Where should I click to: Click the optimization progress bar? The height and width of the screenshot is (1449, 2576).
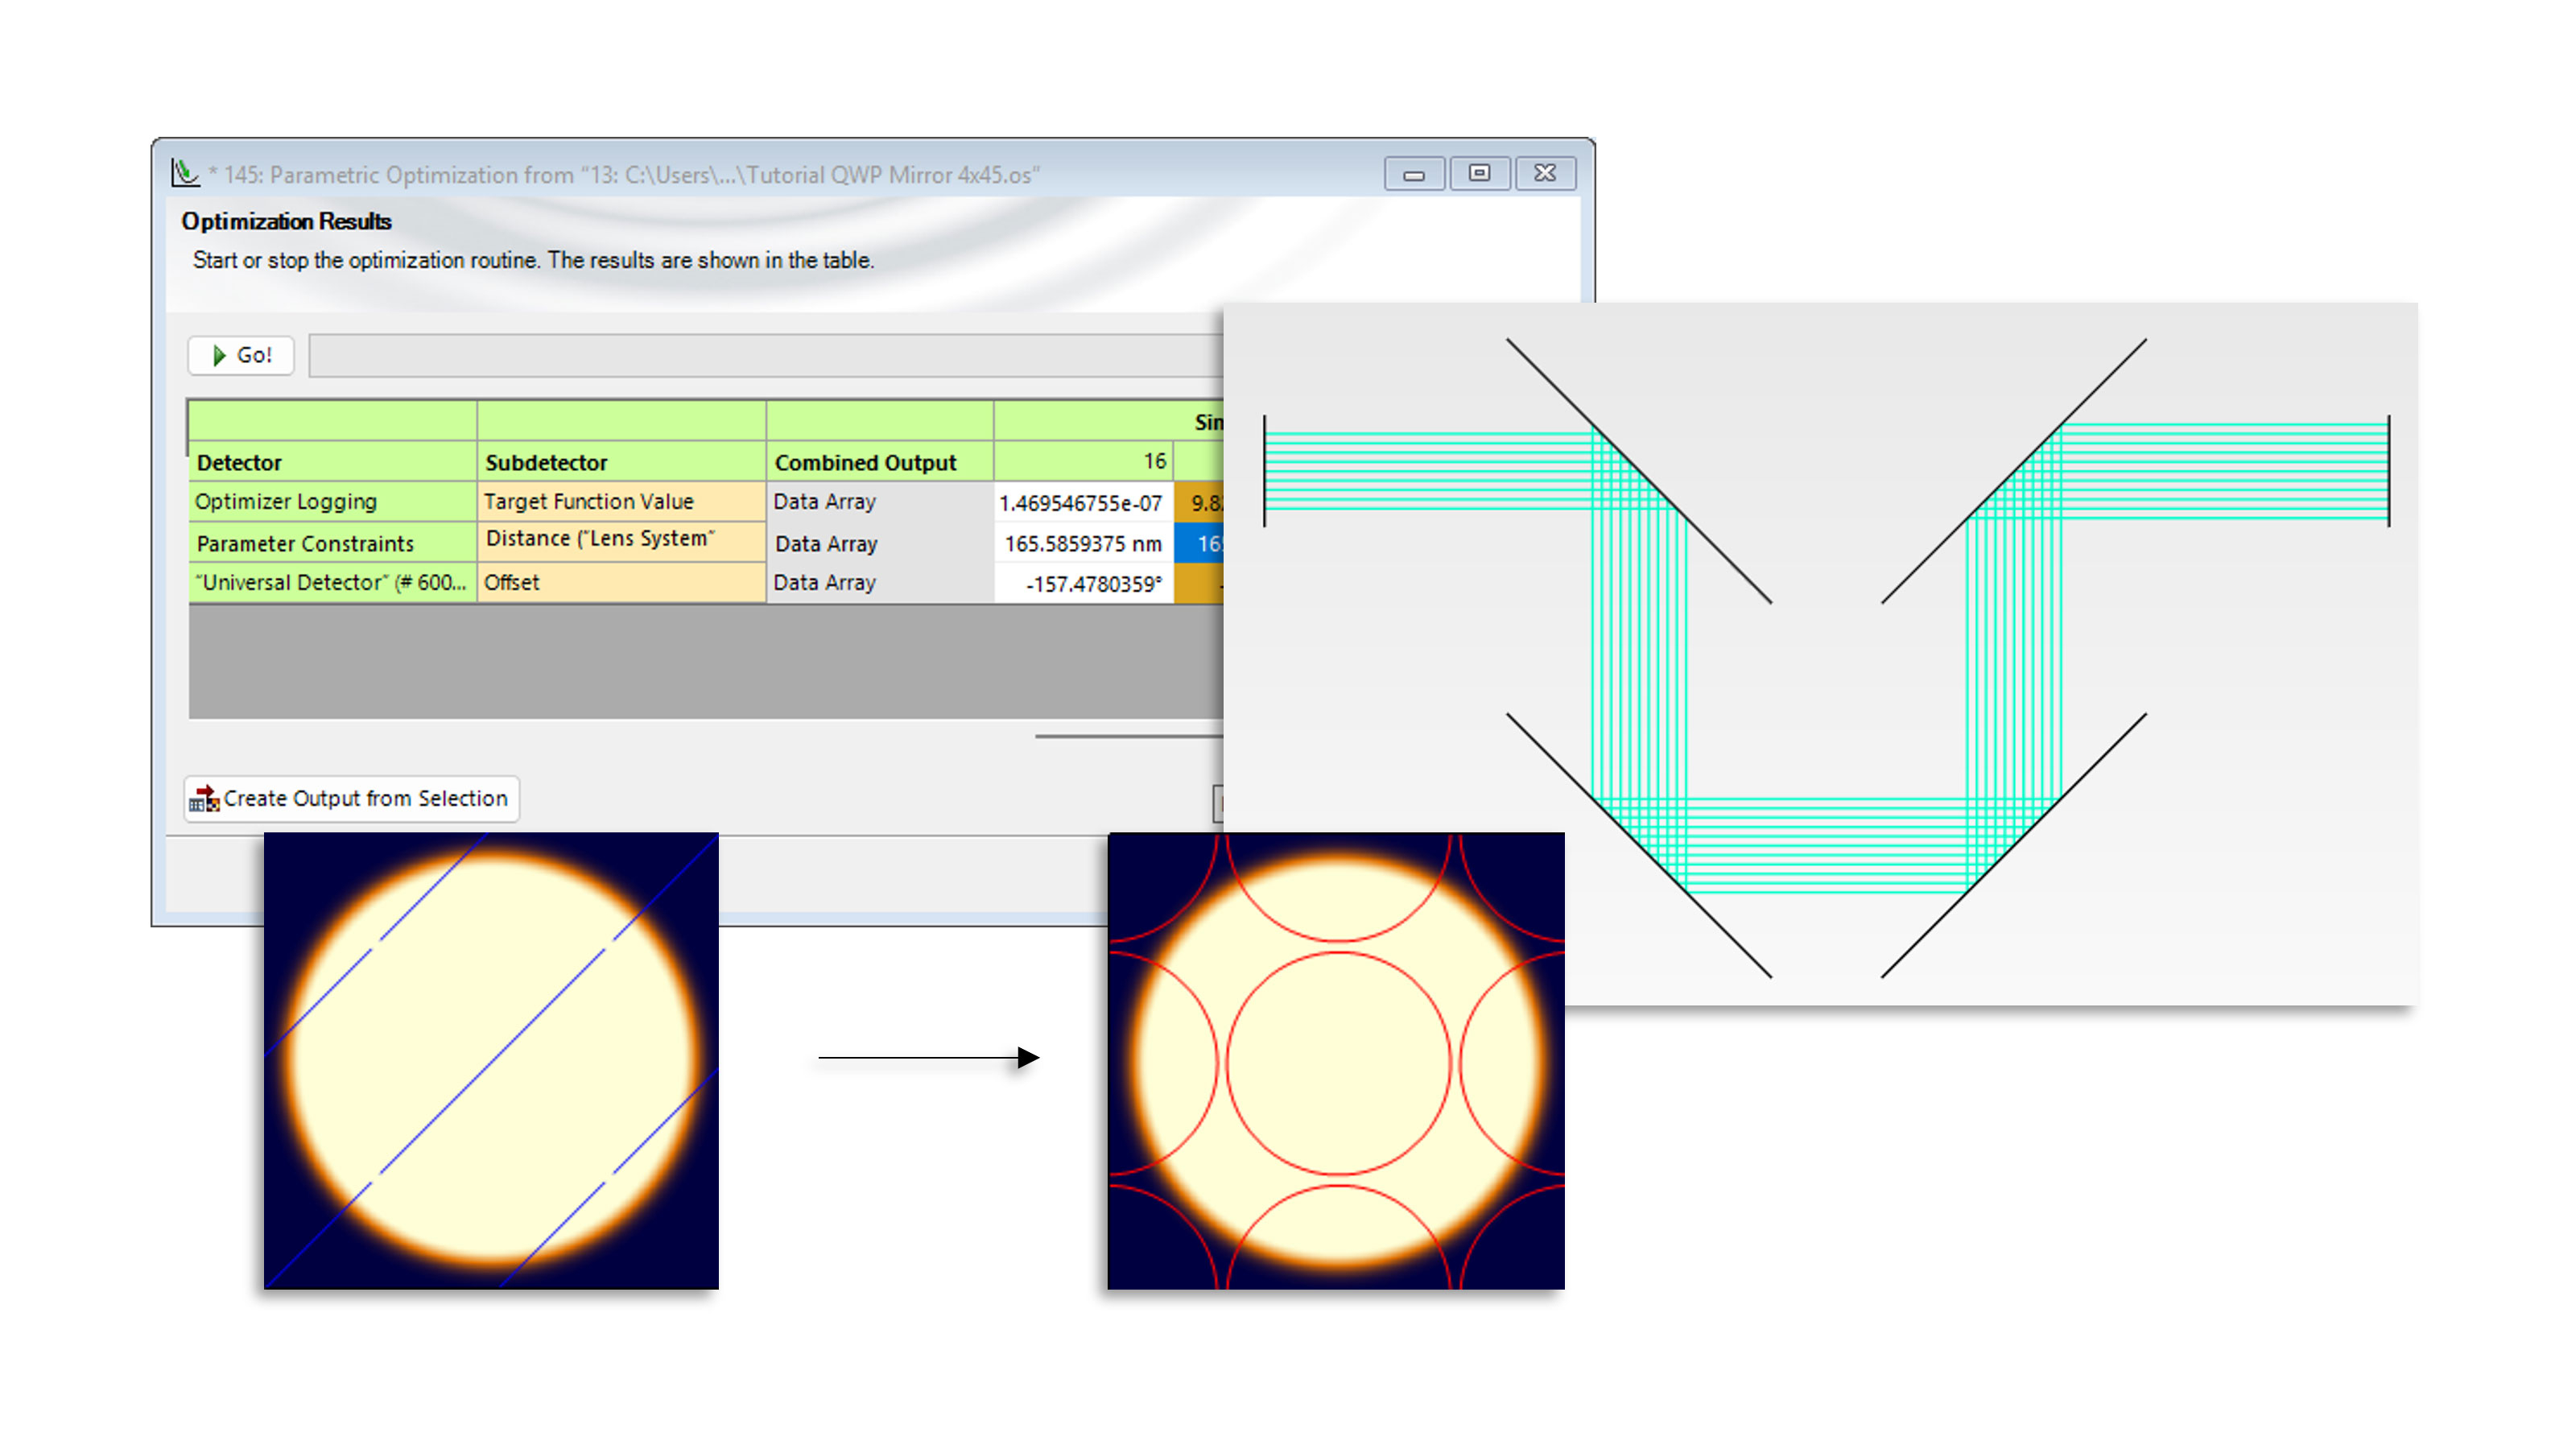(x=765, y=355)
